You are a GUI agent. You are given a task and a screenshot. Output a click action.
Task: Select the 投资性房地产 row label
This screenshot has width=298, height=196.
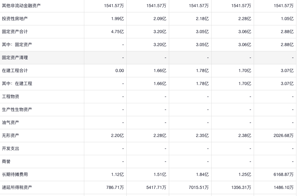pos(15,19)
